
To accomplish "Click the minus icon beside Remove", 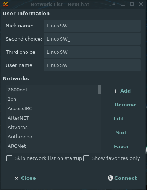I will tap(110, 105).
